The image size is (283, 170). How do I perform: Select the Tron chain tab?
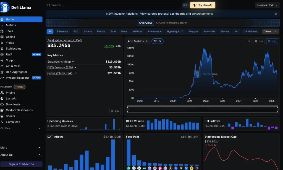pyautogui.click(x=113, y=31)
